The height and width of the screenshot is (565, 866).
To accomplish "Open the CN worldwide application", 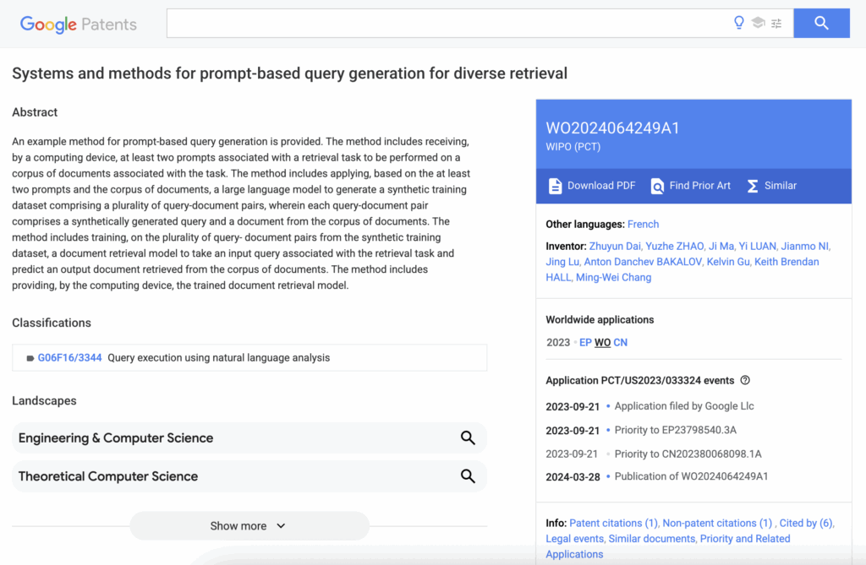I will pos(621,343).
